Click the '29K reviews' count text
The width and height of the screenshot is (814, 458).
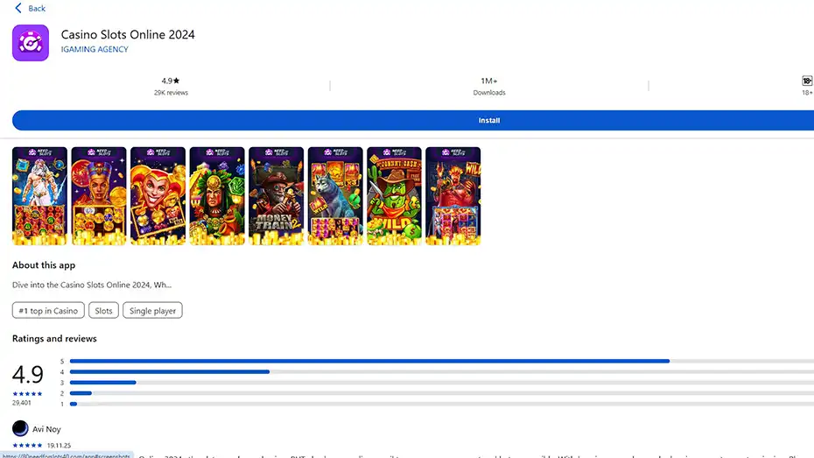click(x=171, y=93)
